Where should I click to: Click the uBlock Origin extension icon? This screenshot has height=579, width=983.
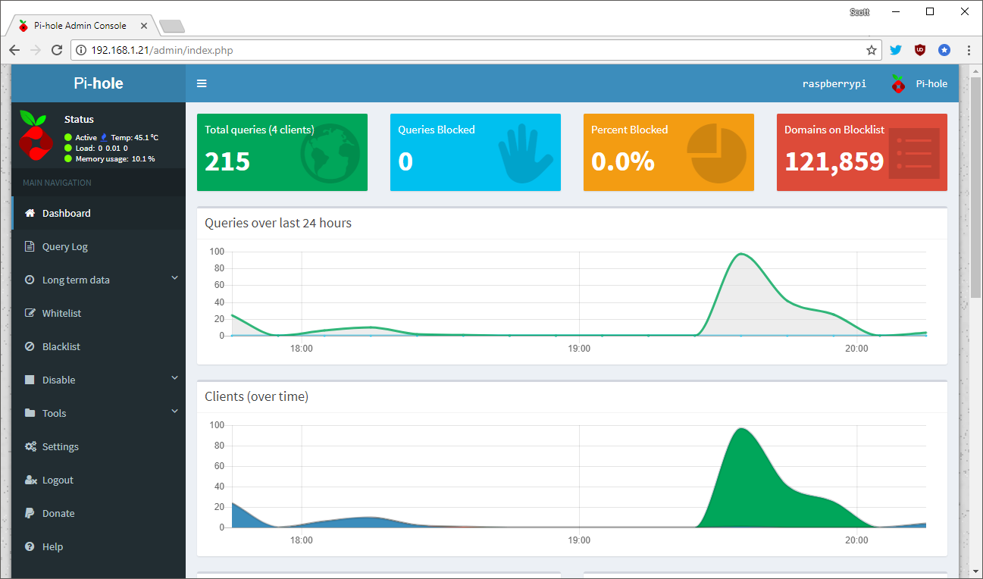tap(919, 50)
